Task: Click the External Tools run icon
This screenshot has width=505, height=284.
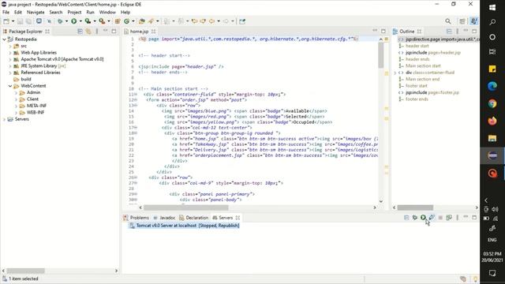Action: pyautogui.click(x=102, y=21)
